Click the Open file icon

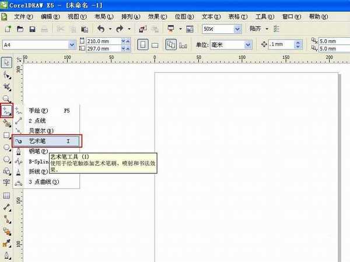click(x=20, y=29)
